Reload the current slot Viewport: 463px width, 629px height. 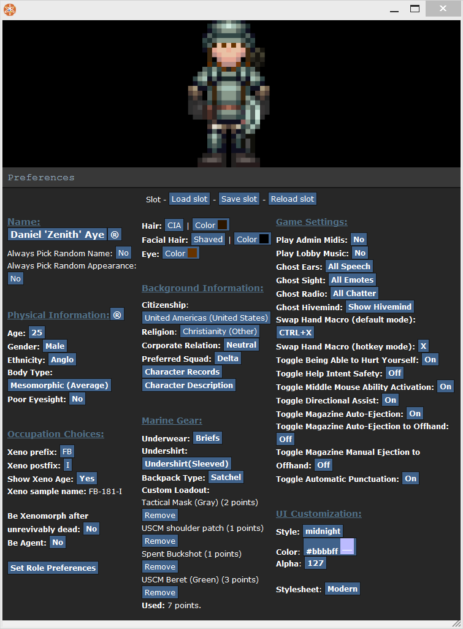pyautogui.click(x=293, y=199)
